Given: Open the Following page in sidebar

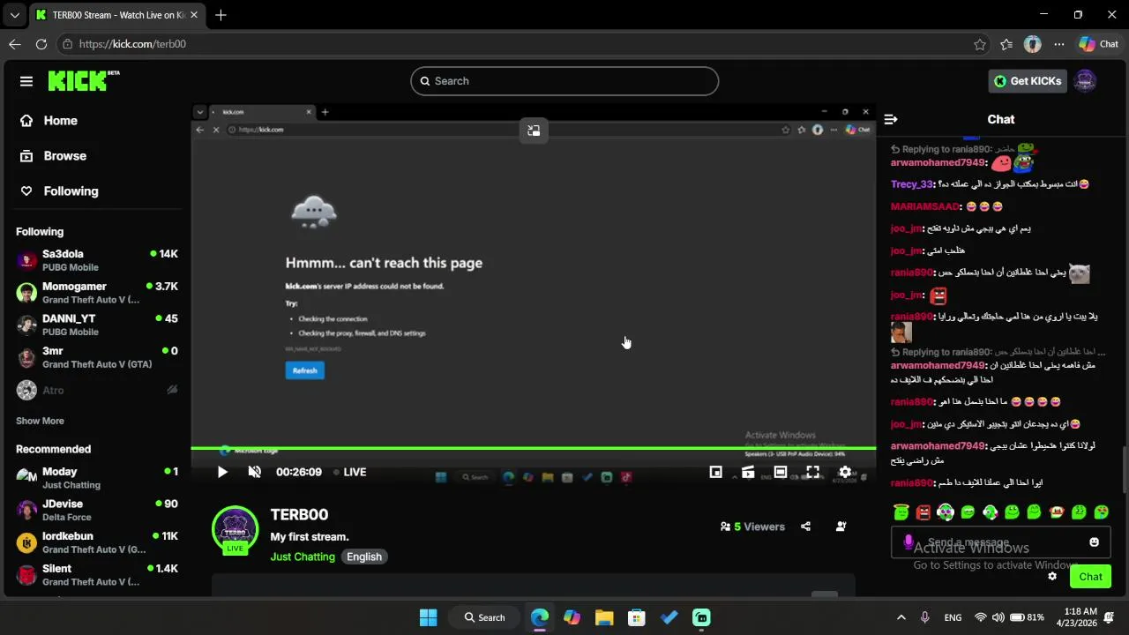Looking at the screenshot, I should [x=59, y=191].
